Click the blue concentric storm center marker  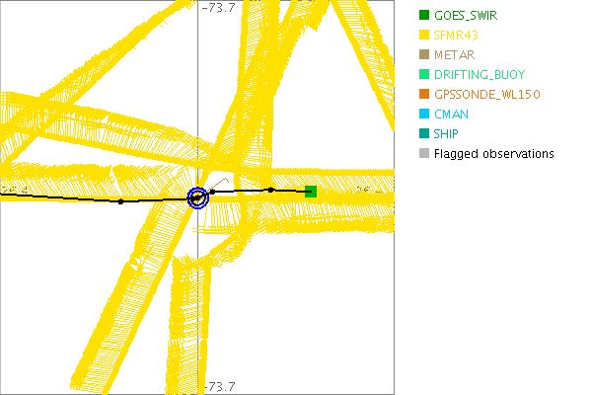(x=197, y=197)
